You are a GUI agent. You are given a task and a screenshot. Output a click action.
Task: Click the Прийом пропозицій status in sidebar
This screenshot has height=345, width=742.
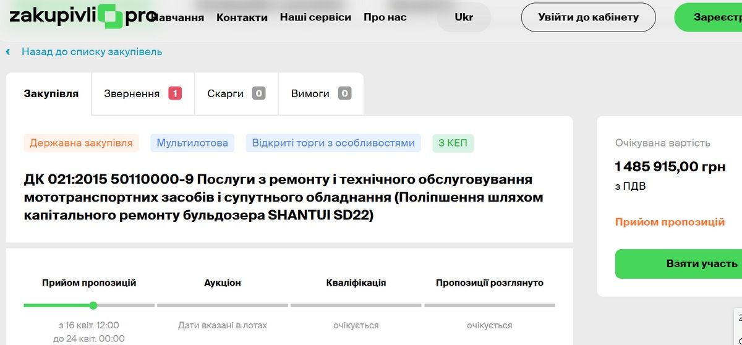(670, 222)
